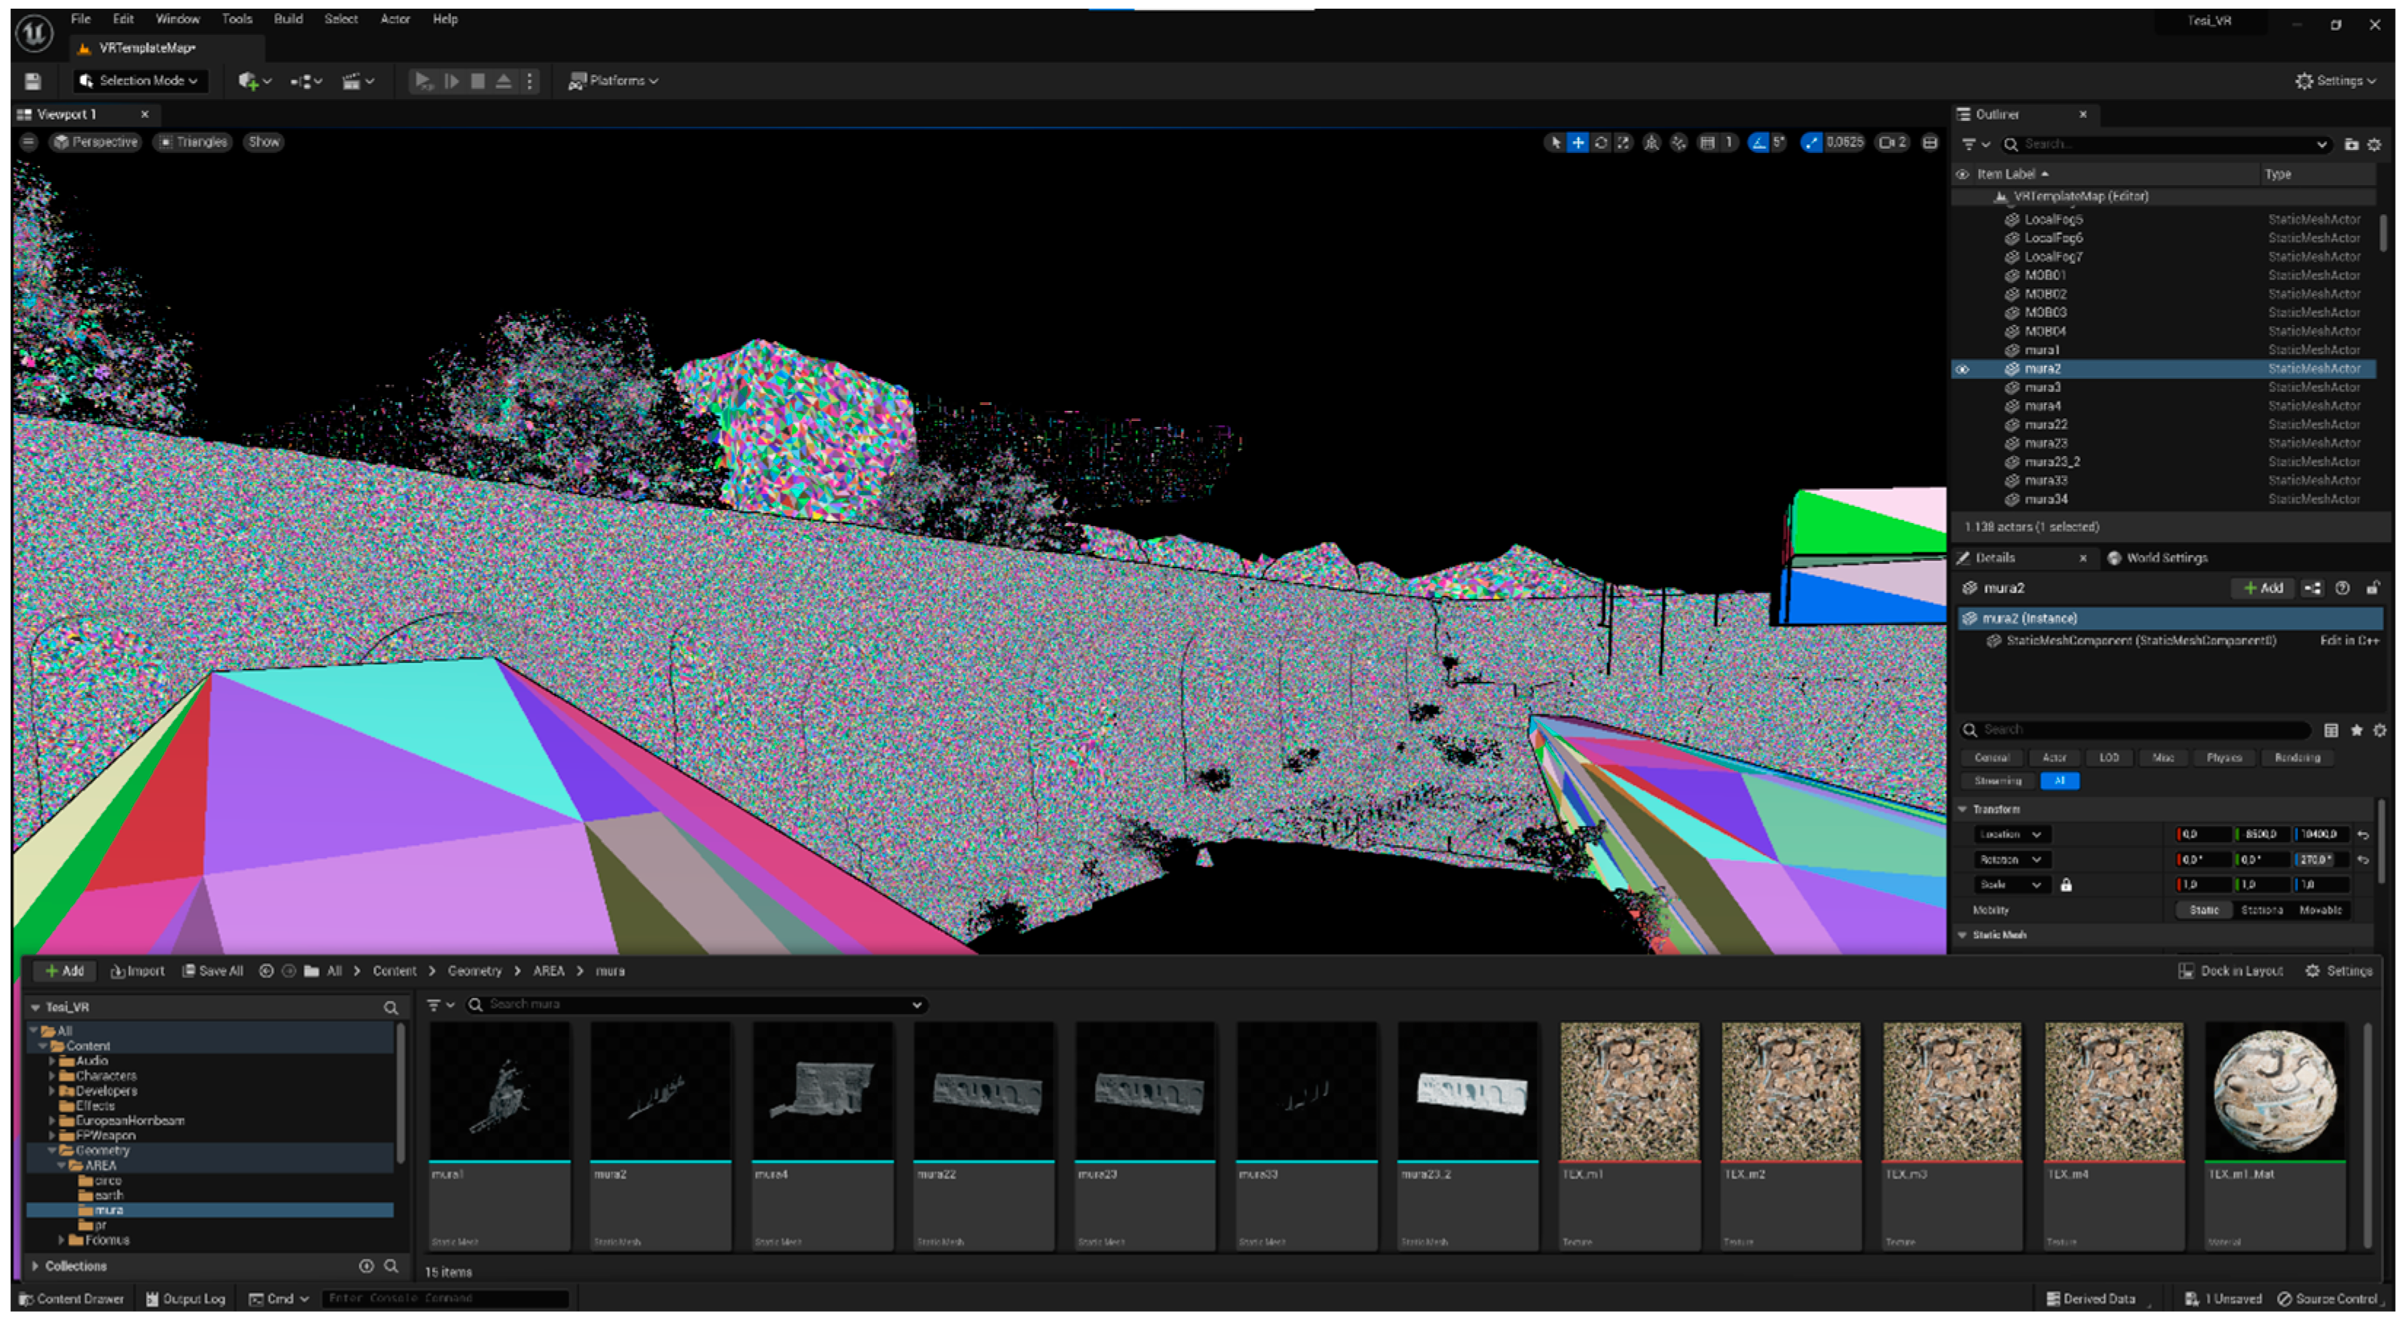Image resolution: width=2403 pixels, height=1325 pixels.
Task: Toggle visibility eye for mura2 actor
Action: 1962,369
